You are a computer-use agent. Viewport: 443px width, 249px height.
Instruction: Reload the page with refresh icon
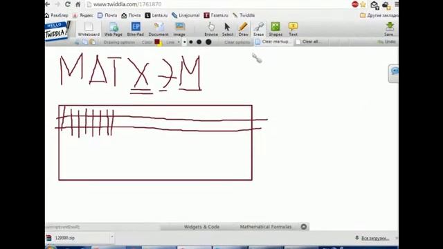point(68,4)
